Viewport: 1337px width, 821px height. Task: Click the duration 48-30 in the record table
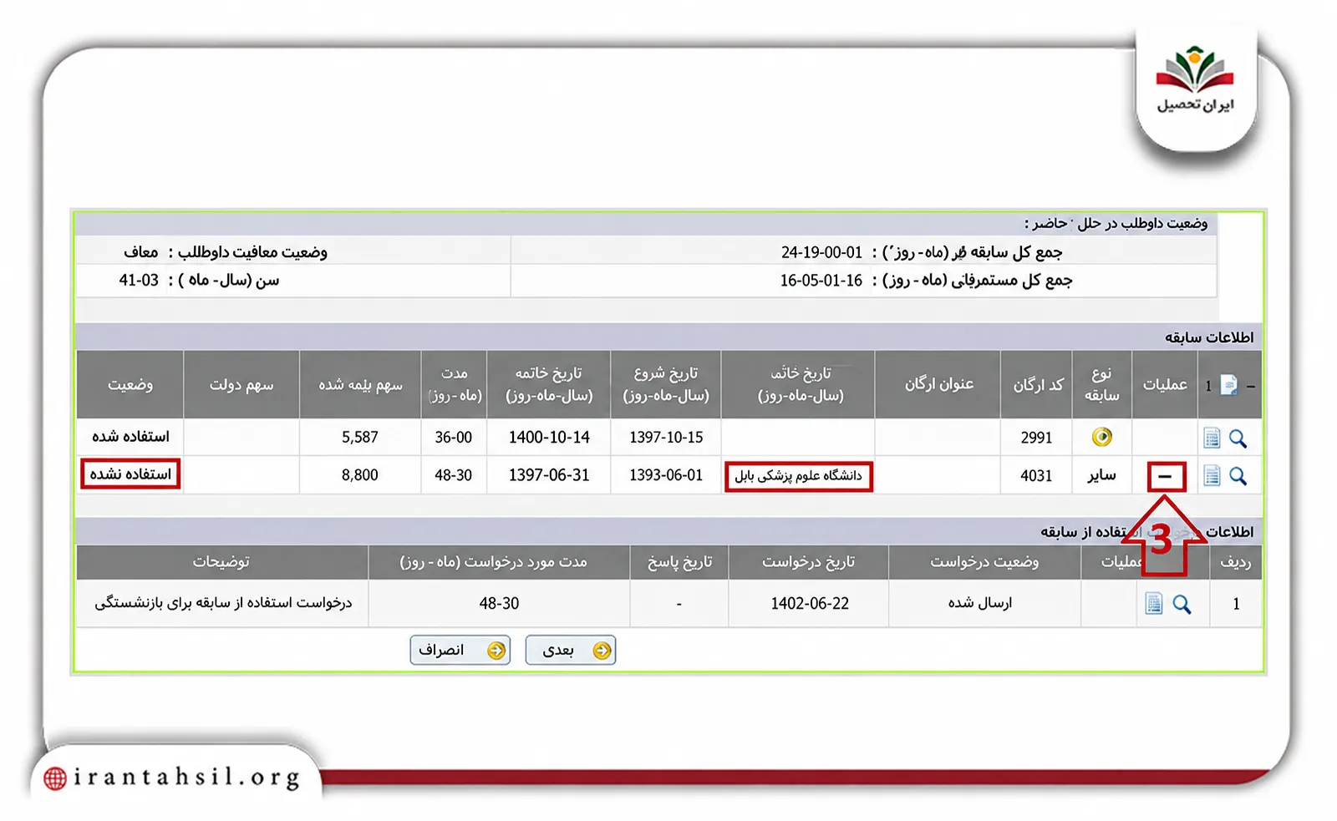pyautogui.click(x=454, y=474)
